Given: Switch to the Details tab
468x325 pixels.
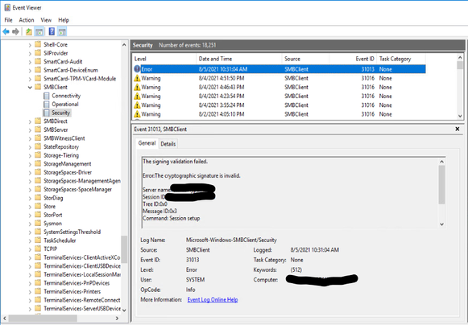Looking at the screenshot, I should pyautogui.click(x=168, y=144).
